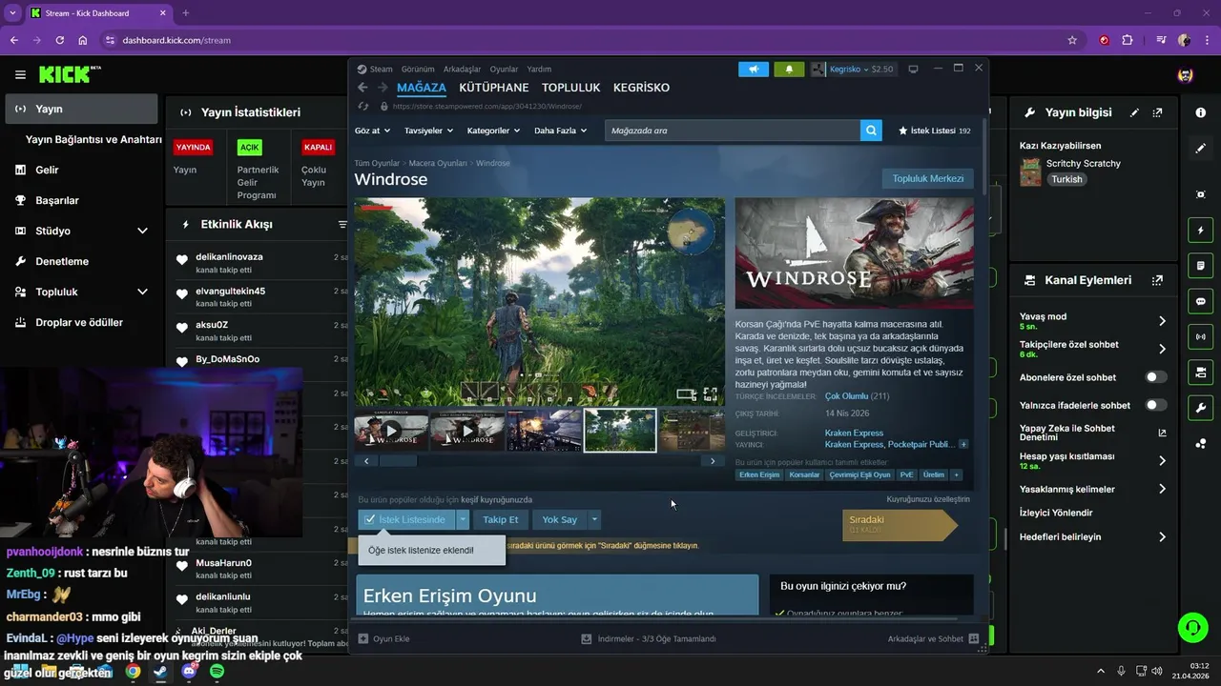This screenshot has height=686, width=1221.
Task: Select the ship battle screenshot thumbnail
Action: click(x=544, y=431)
